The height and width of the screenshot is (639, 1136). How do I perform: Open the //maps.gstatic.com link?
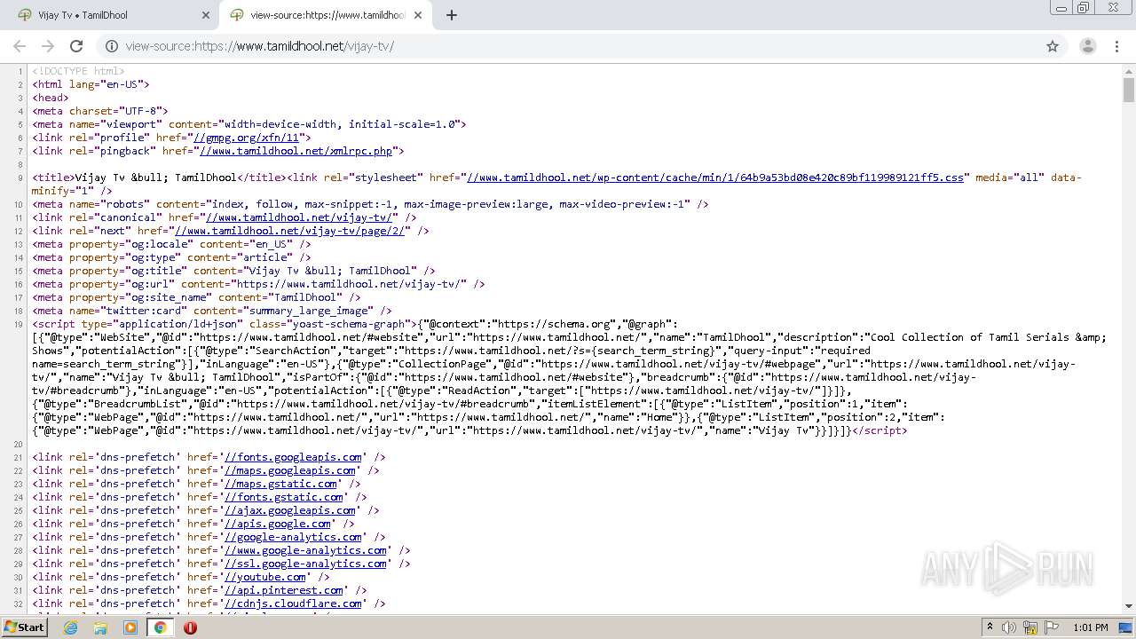[x=280, y=484]
